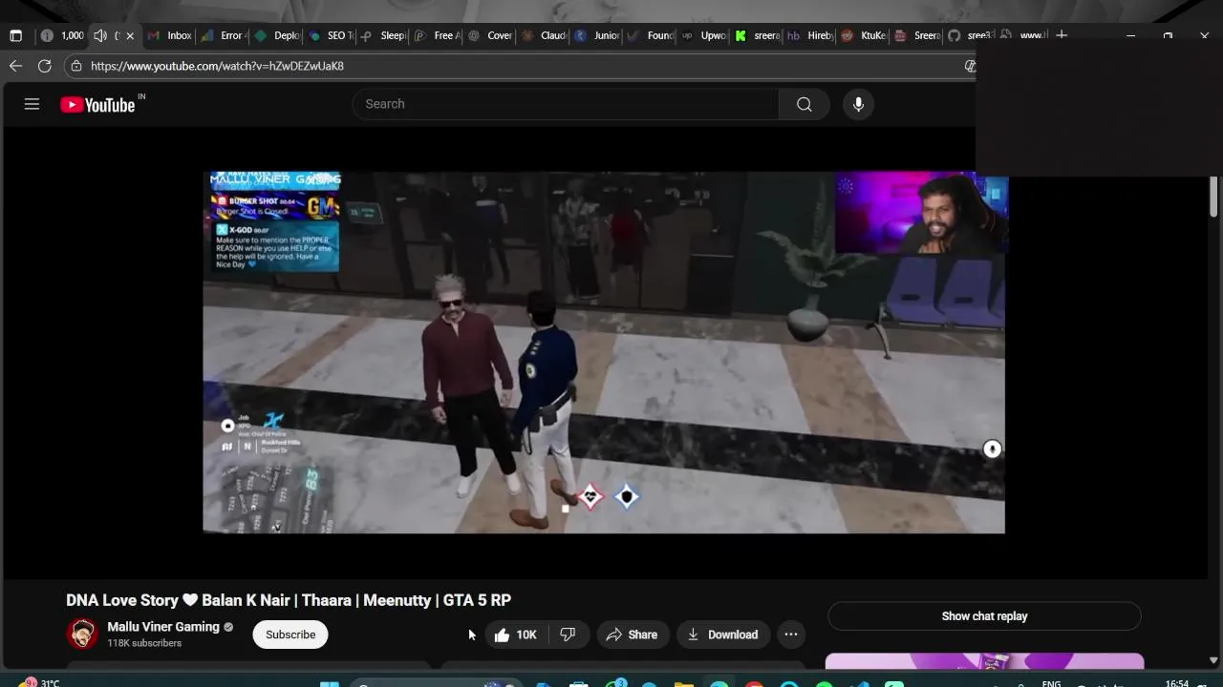Viewport: 1223px width, 687px height.
Task: Click the channel verified badge
Action: (x=228, y=627)
